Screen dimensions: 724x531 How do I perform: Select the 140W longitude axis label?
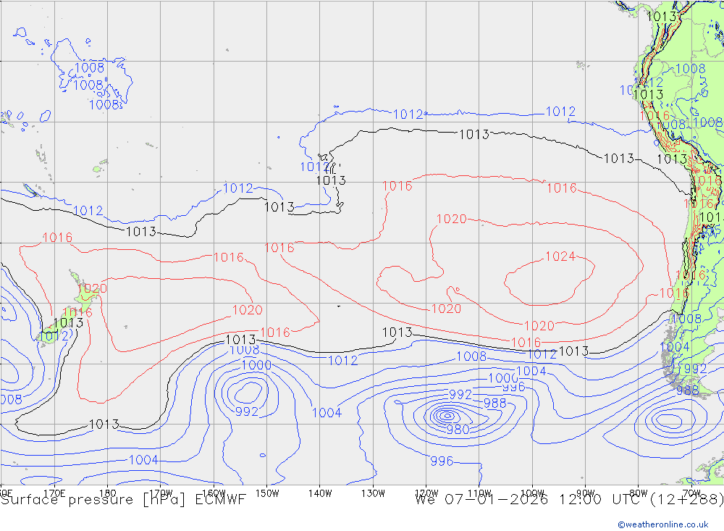[320, 493]
